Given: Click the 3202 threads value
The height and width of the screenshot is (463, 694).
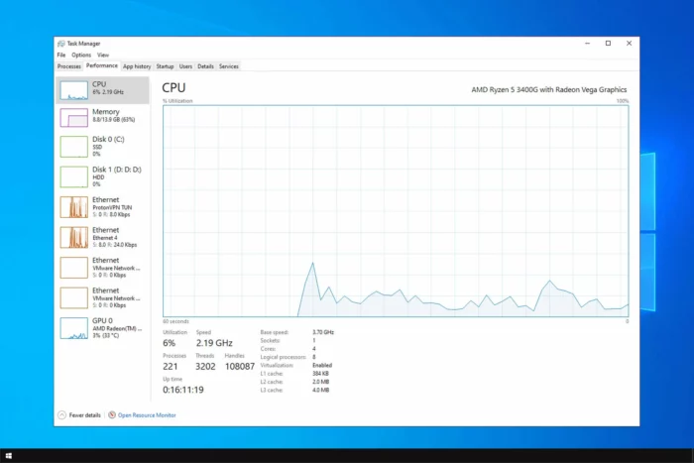Looking at the screenshot, I should coord(205,367).
